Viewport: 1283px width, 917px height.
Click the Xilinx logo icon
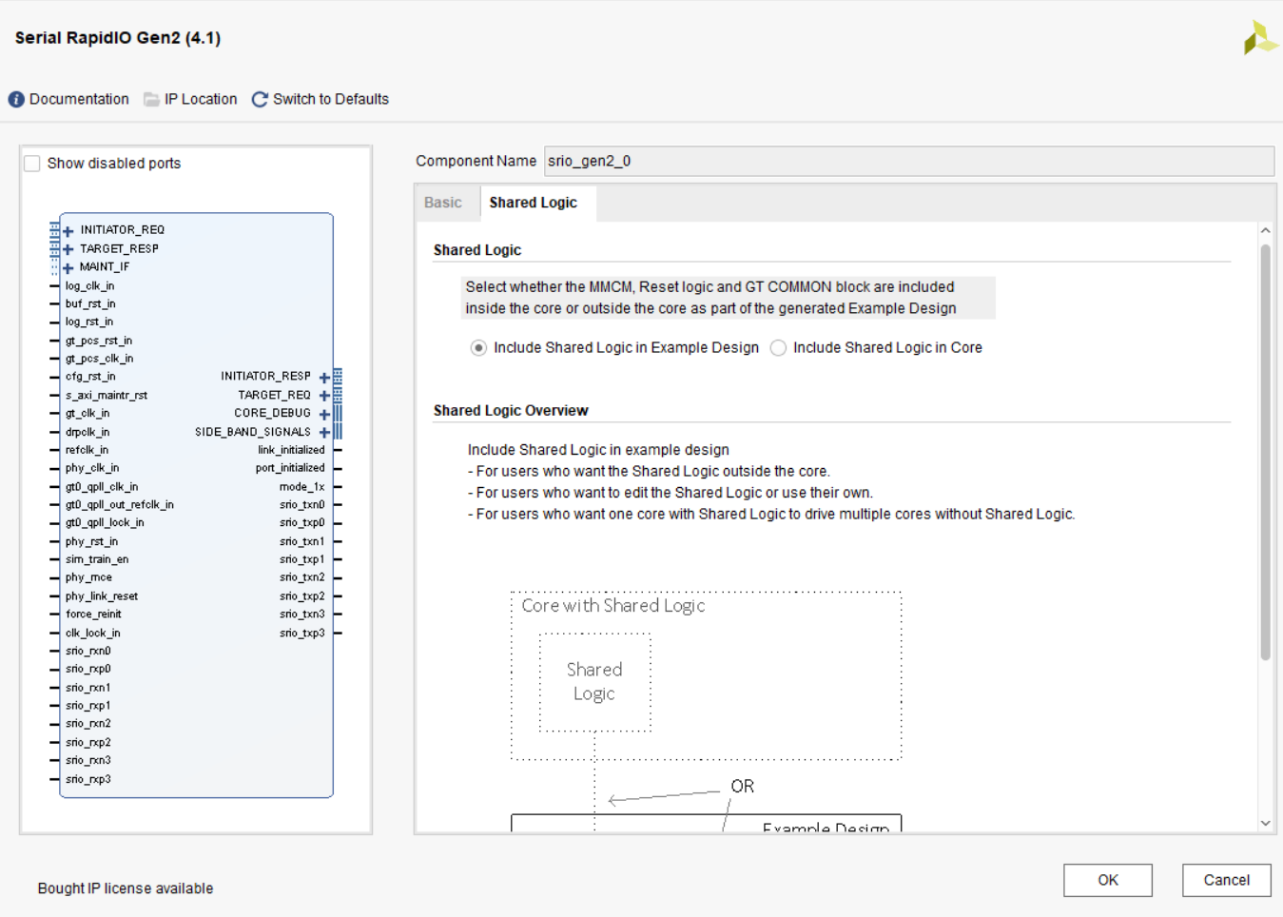(1259, 38)
